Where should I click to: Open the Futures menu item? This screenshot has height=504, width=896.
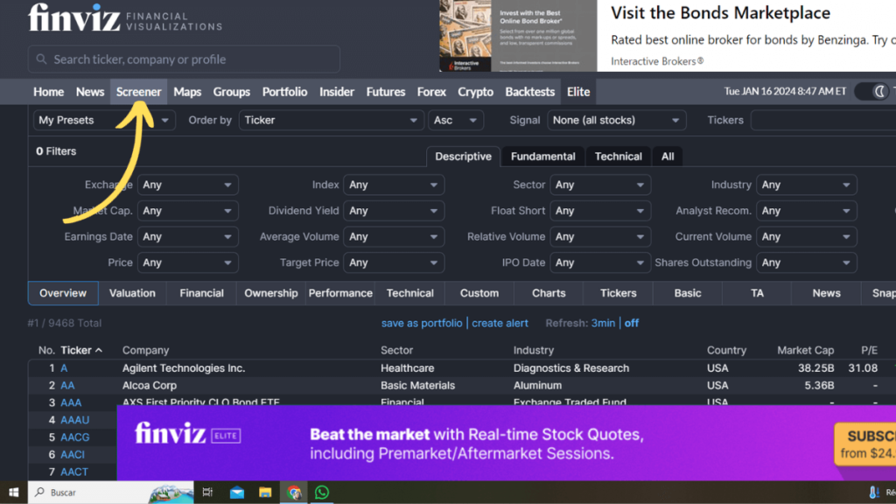click(386, 91)
